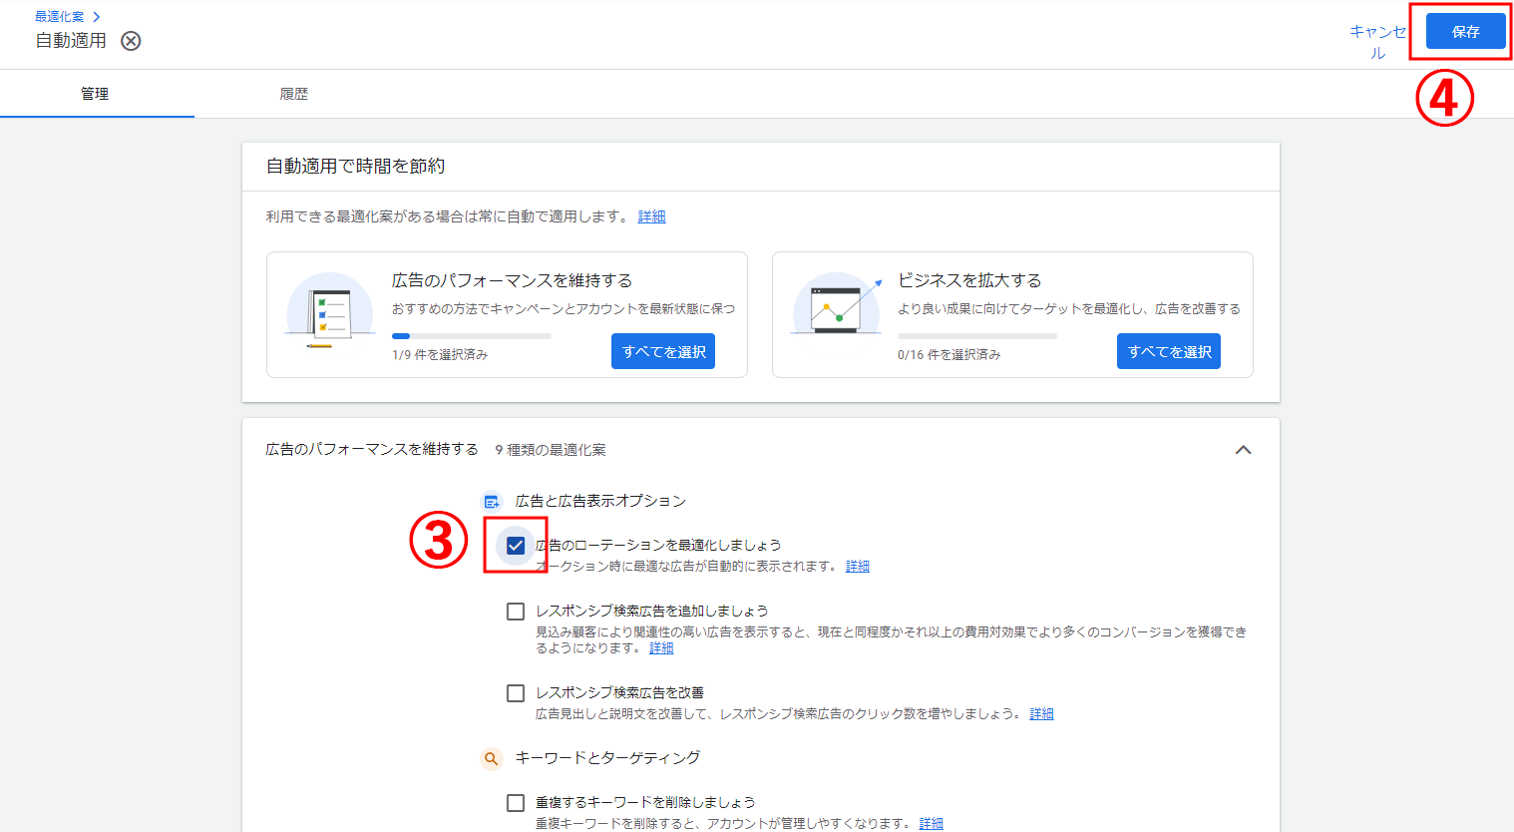Click the chart illustration in the ビジネスを拡大する card

[x=836, y=310]
